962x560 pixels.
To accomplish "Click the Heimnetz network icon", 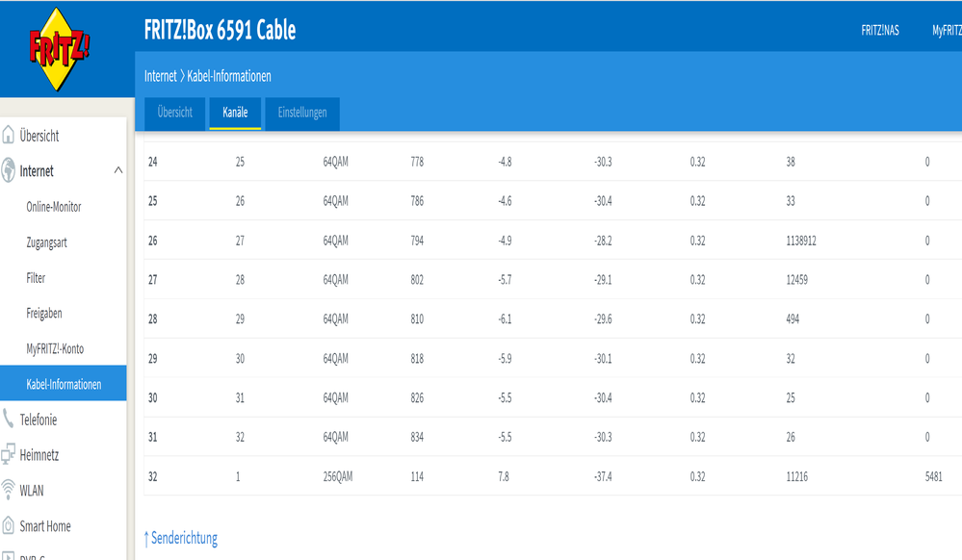I will coord(8,454).
